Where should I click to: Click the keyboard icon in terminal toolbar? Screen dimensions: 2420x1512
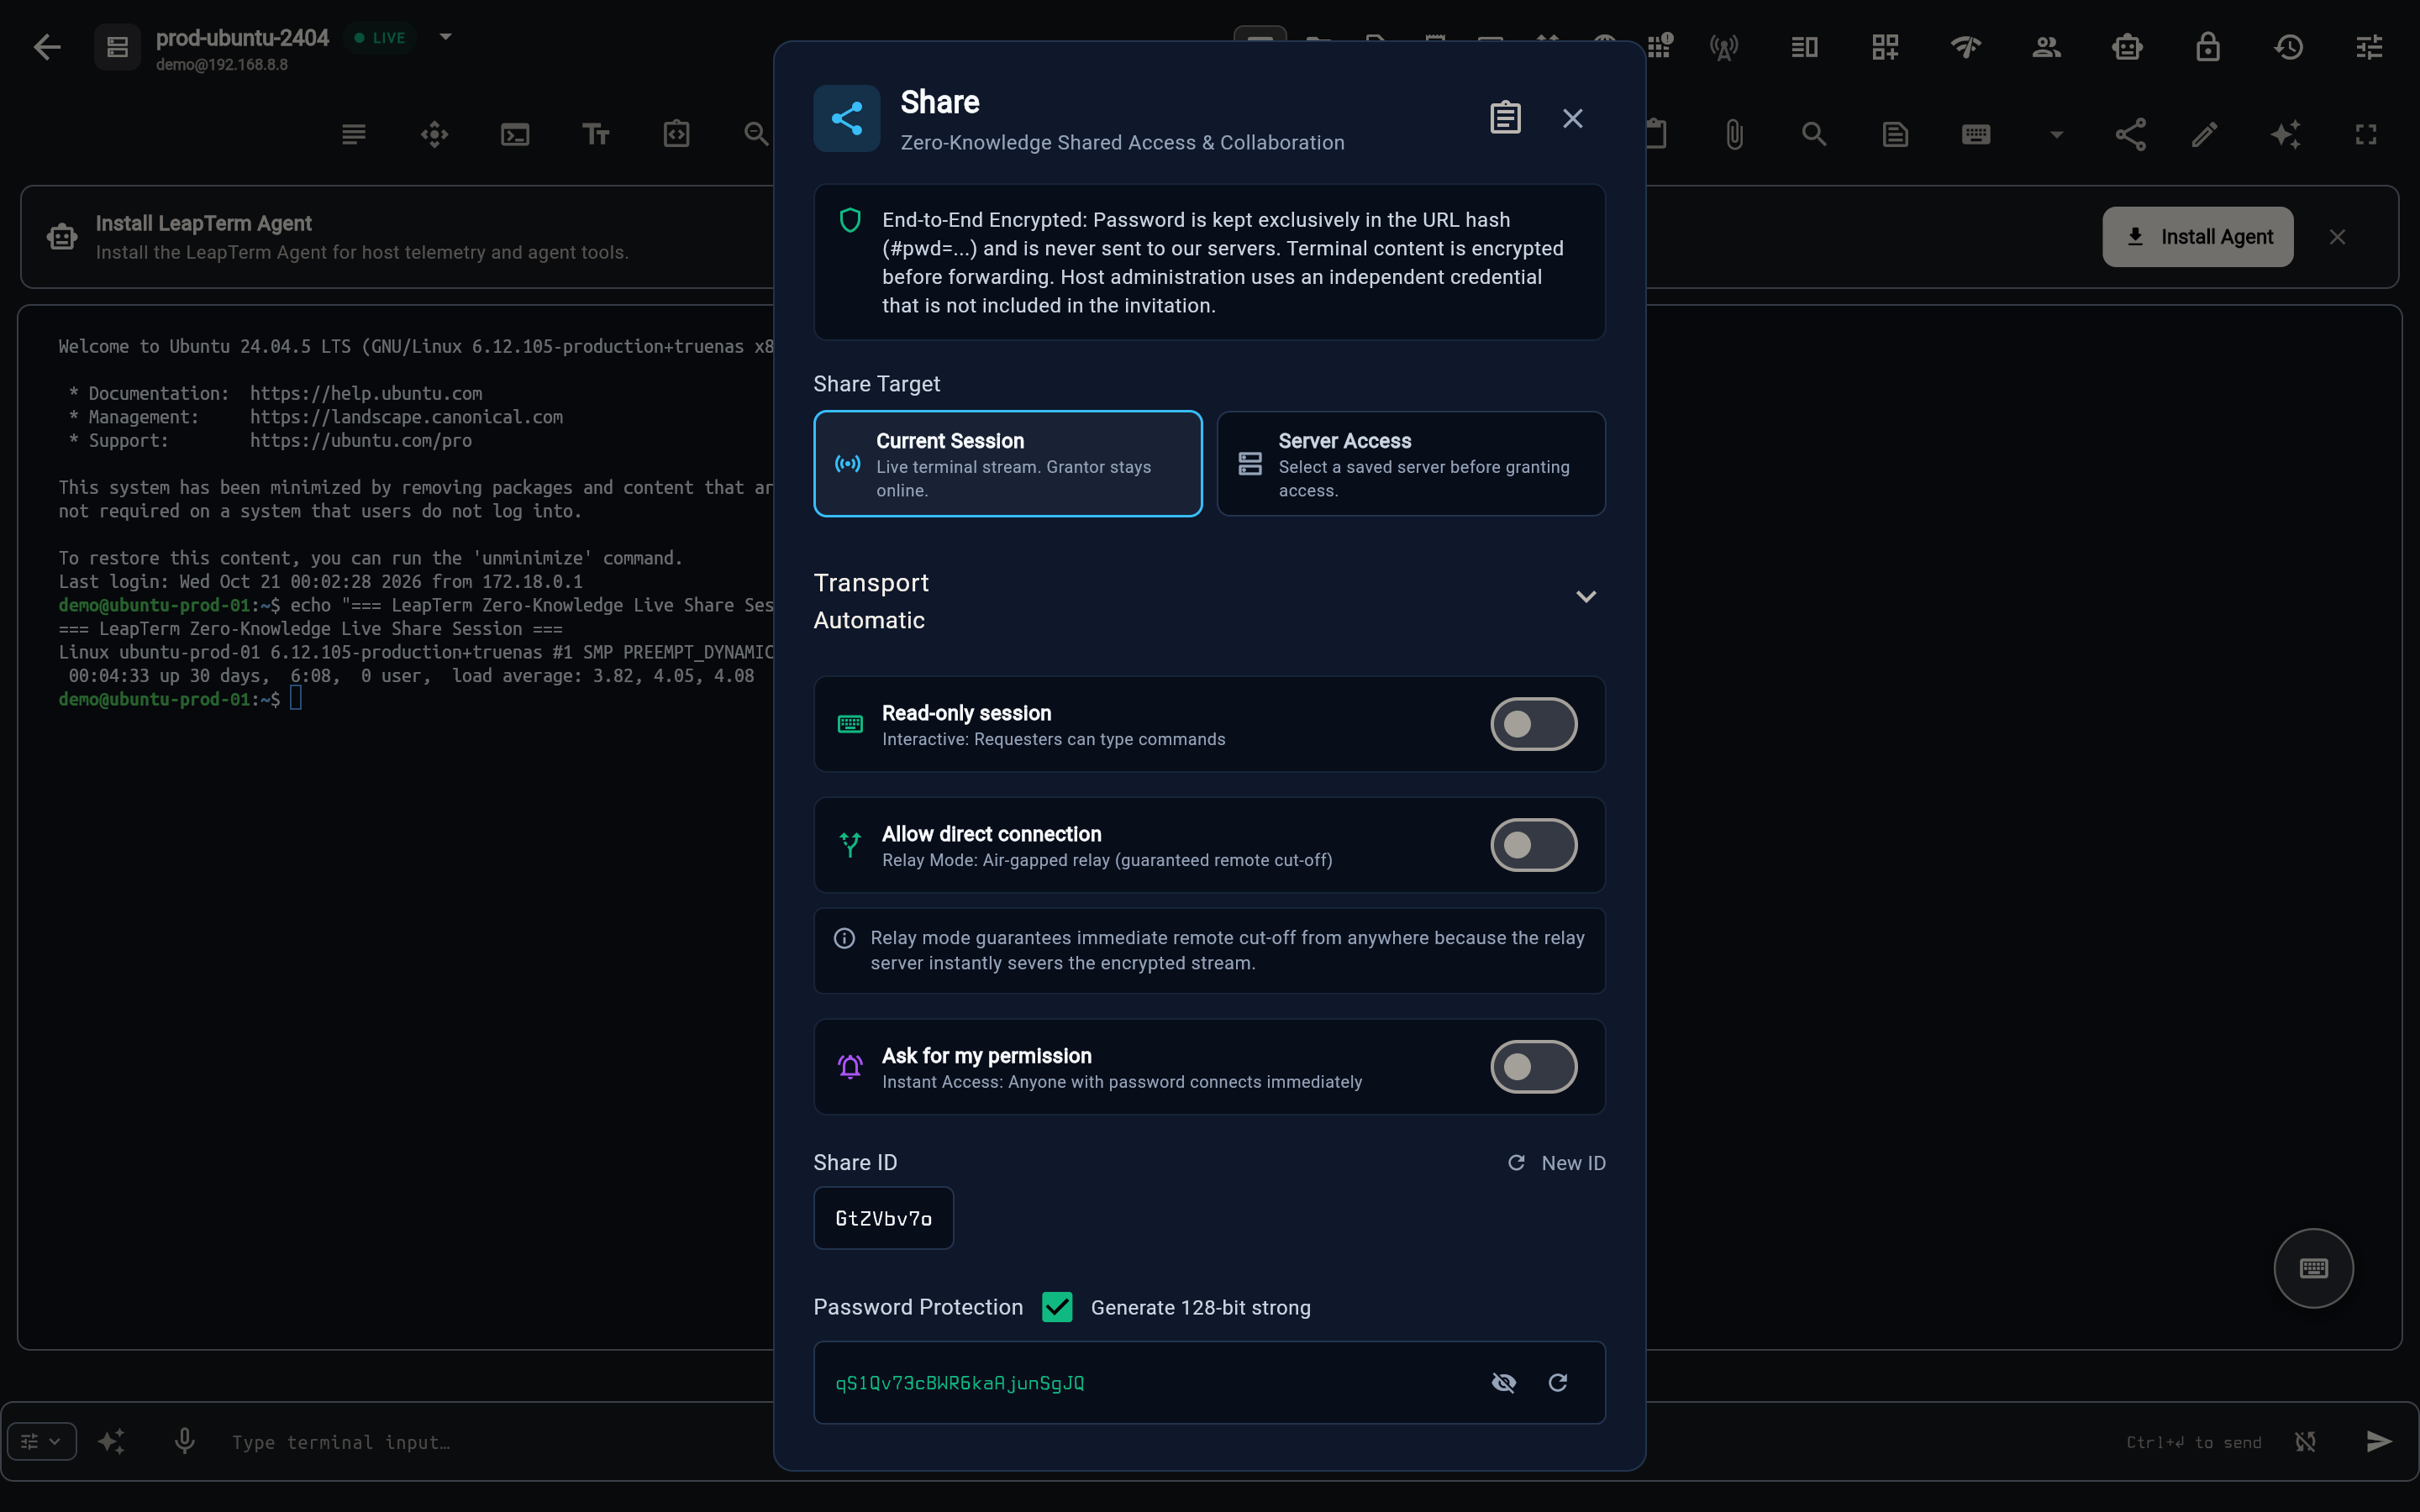(x=1975, y=134)
